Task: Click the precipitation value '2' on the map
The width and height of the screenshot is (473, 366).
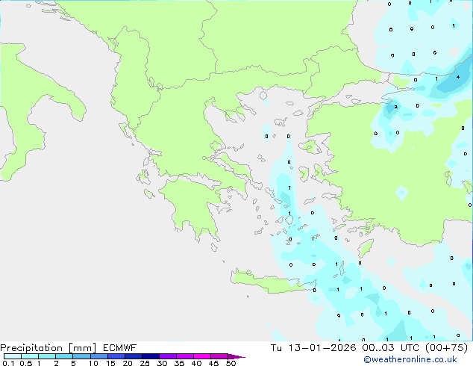Action: click(x=395, y=107)
